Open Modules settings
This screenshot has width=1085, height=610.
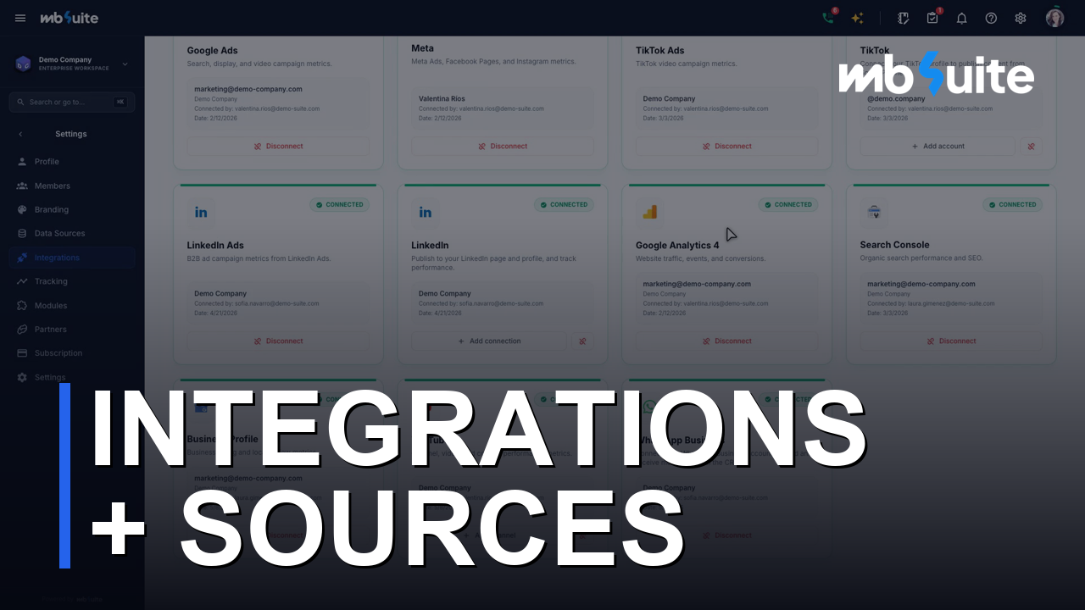pyautogui.click(x=72, y=305)
